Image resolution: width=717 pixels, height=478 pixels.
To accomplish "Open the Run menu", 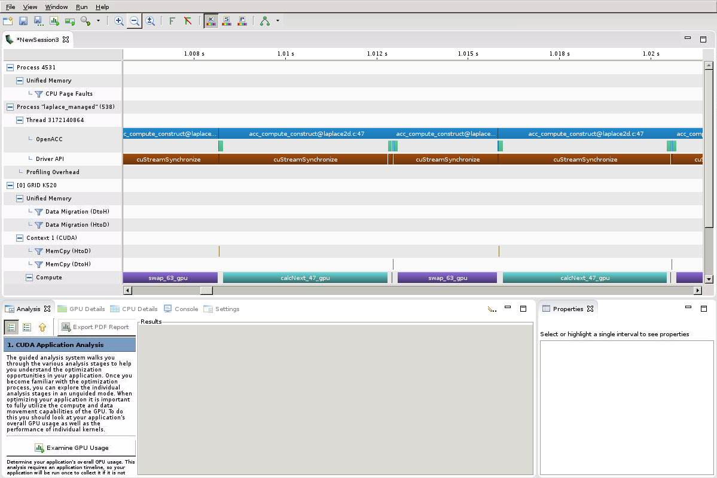I will 81,7.
